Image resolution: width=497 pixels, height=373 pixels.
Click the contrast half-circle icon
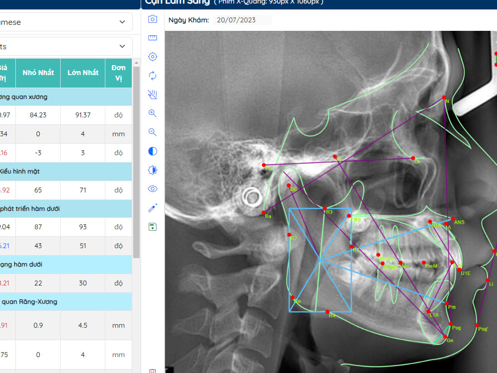point(153,151)
